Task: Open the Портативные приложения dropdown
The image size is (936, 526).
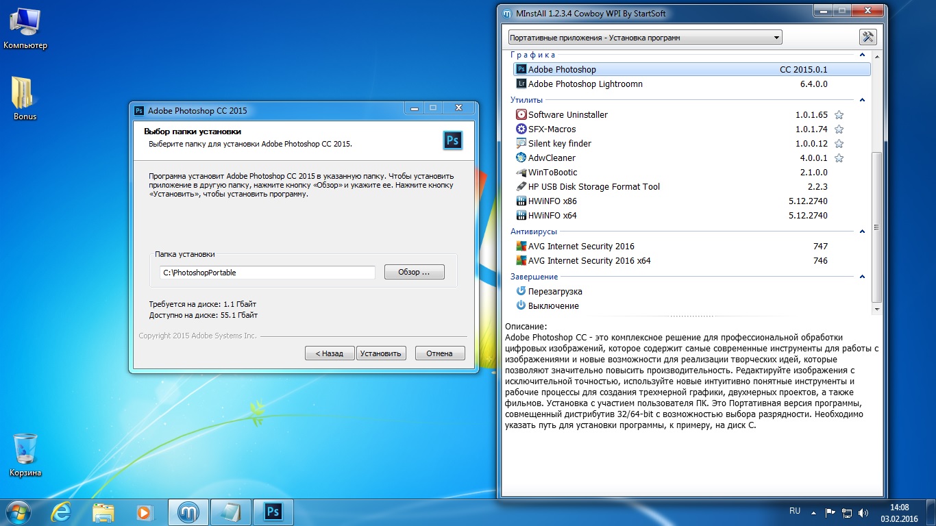Action: [x=645, y=38]
